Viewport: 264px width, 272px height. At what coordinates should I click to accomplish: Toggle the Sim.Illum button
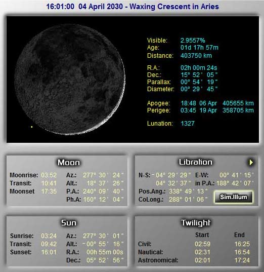click(x=234, y=197)
